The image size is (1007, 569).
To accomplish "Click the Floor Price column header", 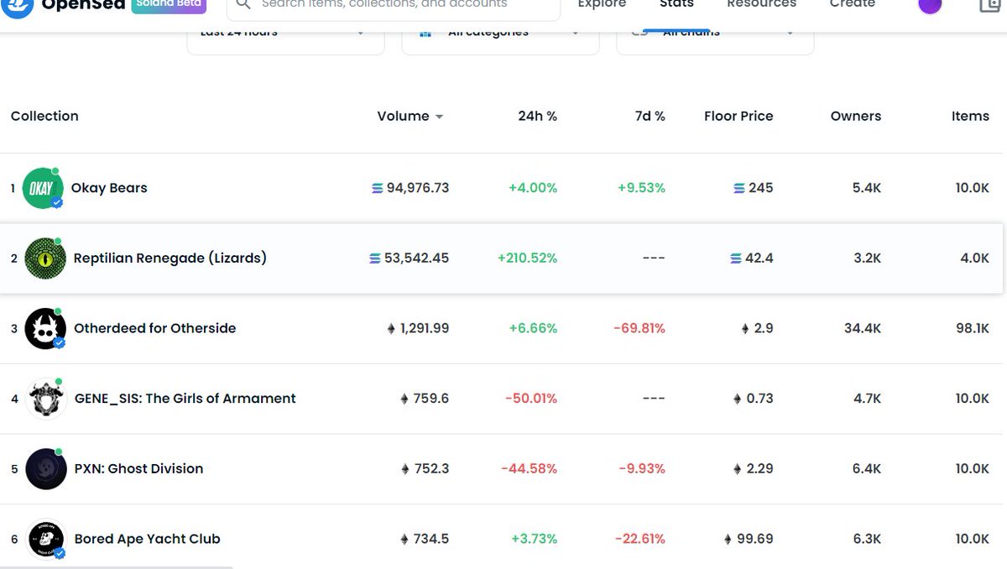I will [738, 116].
